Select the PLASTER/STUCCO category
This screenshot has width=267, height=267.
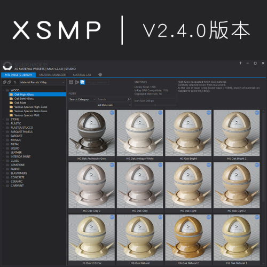pos(22,128)
